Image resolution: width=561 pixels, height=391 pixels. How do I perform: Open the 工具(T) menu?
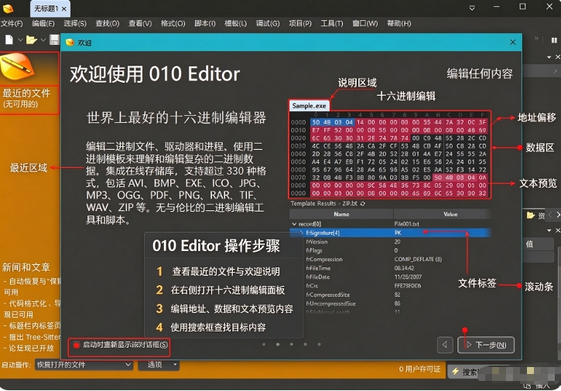(332, 24)
